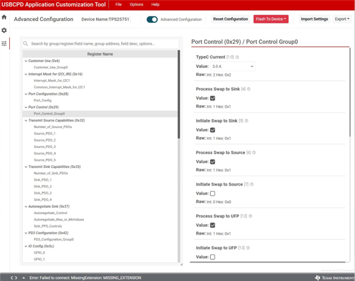Image resolution: width=355 pixels, height=281 pixels.
Task: Collapse Transmit Source Capabilities (0x32) group
Action: point(26,121)
